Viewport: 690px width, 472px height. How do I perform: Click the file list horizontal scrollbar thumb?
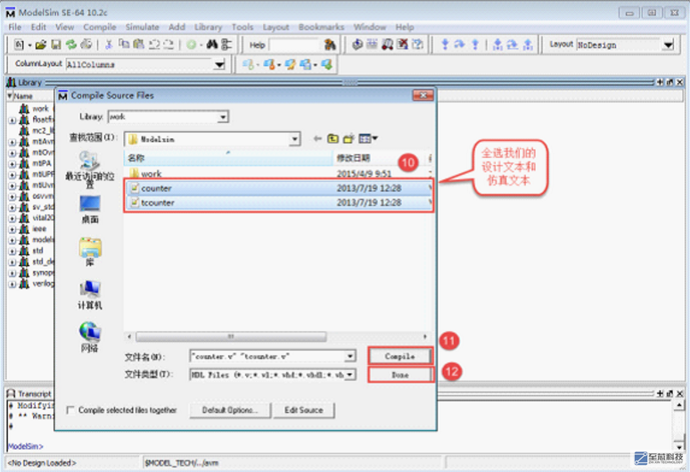click(231, 337)
